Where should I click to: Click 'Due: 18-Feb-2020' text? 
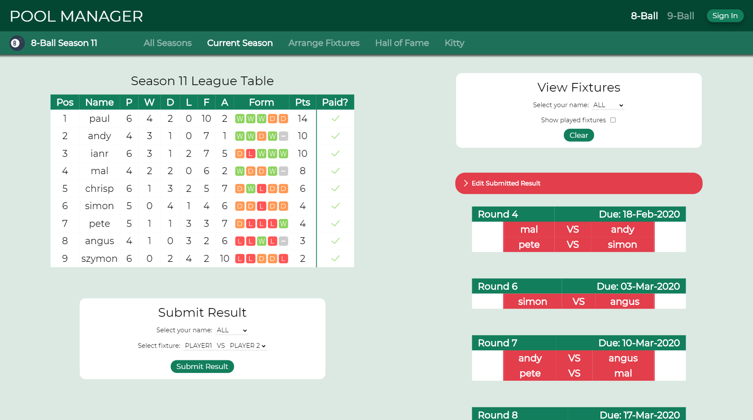pos(639,214)
